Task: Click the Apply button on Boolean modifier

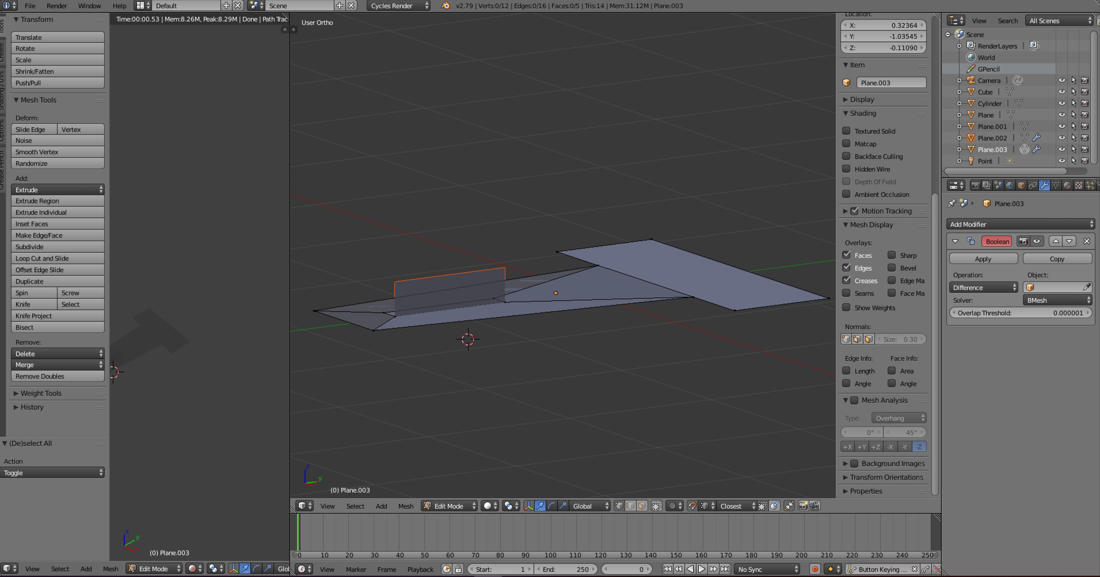Action: (983, 259)
